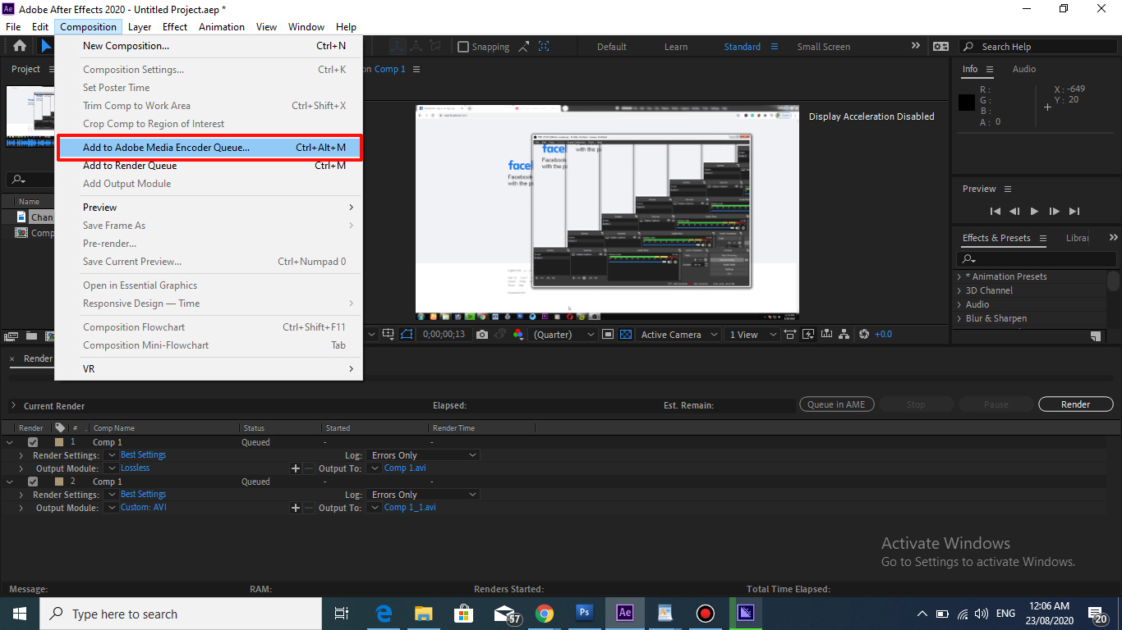
Task: Switch to the Audio panel tab
Action: (x=1023, y=69)
